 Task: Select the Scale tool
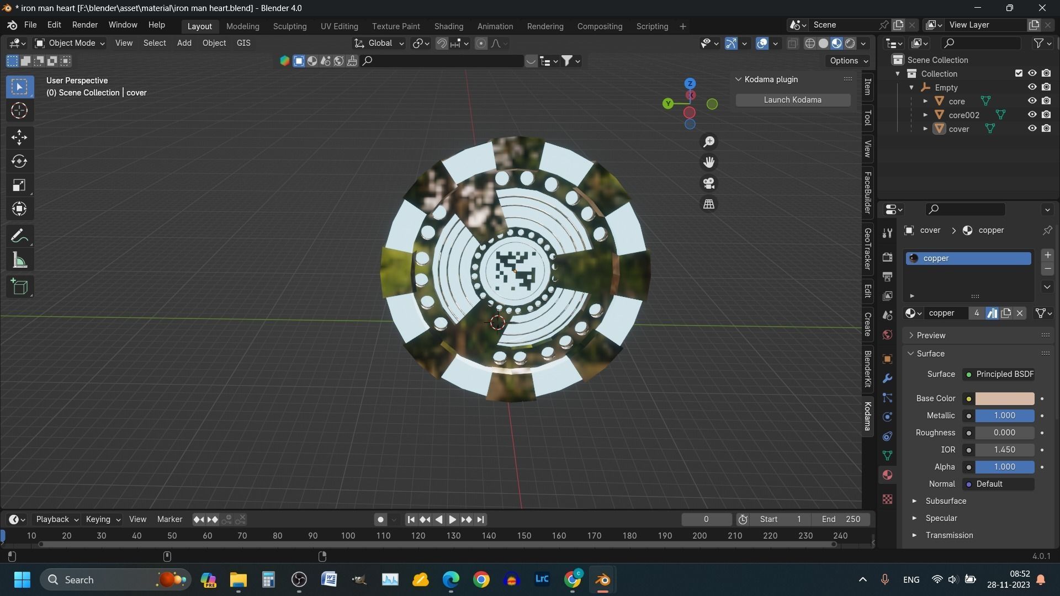click(x=19, y=185)
